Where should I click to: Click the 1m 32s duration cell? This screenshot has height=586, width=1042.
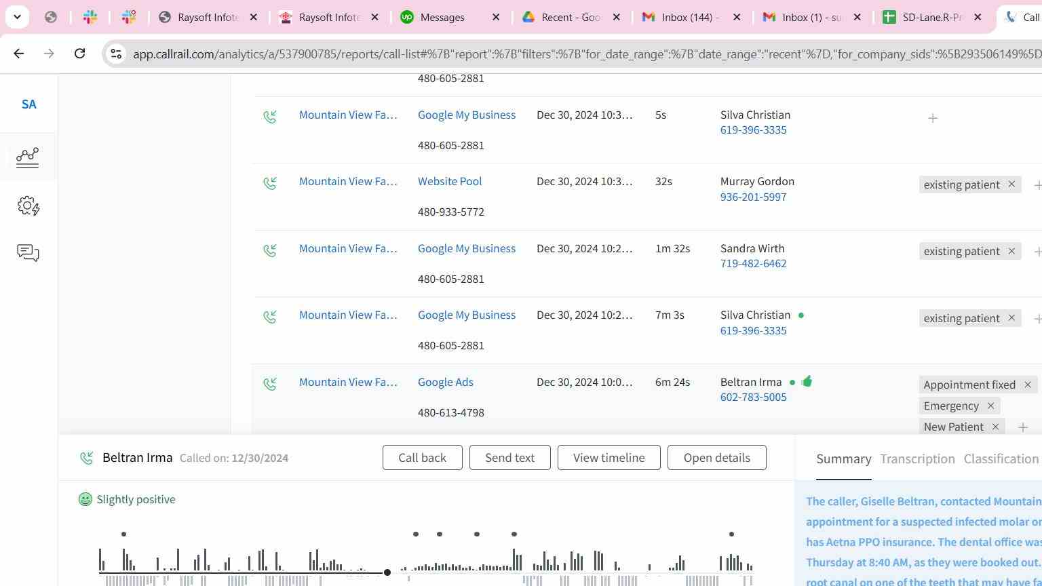point(672,249)
